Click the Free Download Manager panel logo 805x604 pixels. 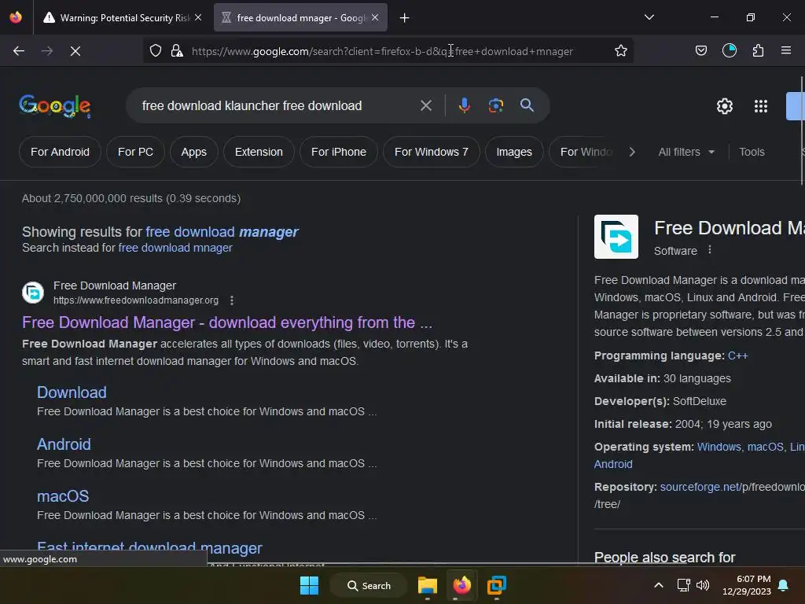click(616, 237)
